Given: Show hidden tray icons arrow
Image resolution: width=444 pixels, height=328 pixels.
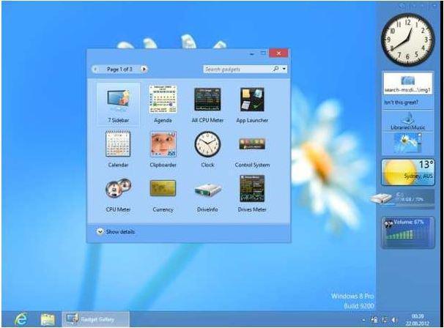Looking at the screenshot, I should [364, 320].
